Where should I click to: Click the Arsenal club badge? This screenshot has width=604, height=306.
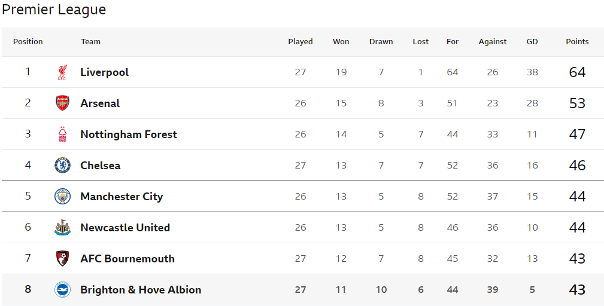(62, 103)
